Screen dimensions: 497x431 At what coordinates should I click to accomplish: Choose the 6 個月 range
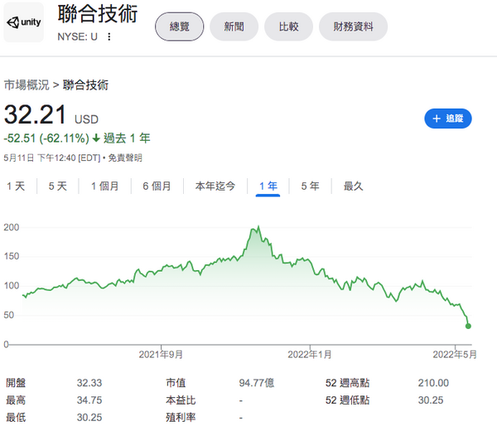coord(157,186)
